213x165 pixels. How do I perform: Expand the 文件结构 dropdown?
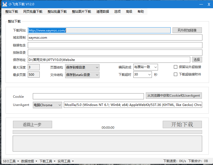click(82, 75)
